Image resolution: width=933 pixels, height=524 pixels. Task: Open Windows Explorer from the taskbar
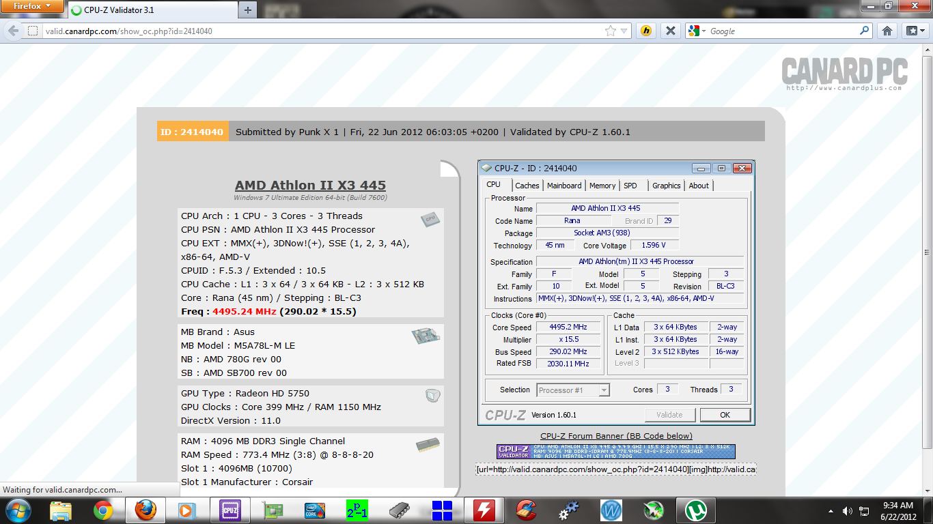point(61,510)
